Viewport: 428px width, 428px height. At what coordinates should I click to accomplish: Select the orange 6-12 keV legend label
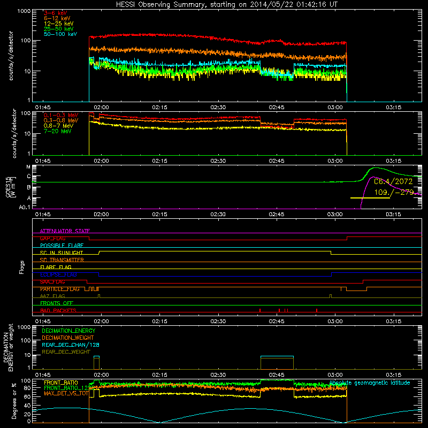click(x=57, y=18)
